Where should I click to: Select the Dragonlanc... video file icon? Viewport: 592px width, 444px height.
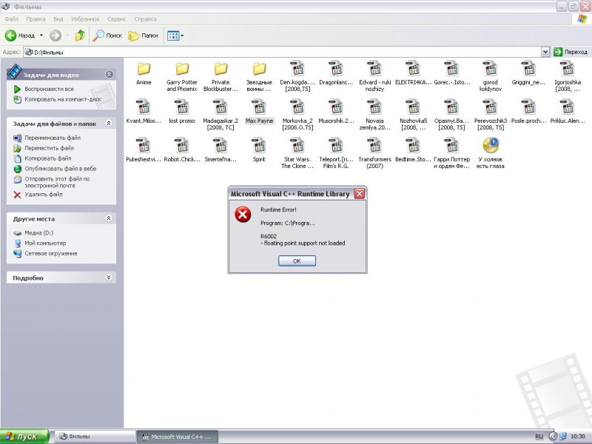(x=336, y=68)
